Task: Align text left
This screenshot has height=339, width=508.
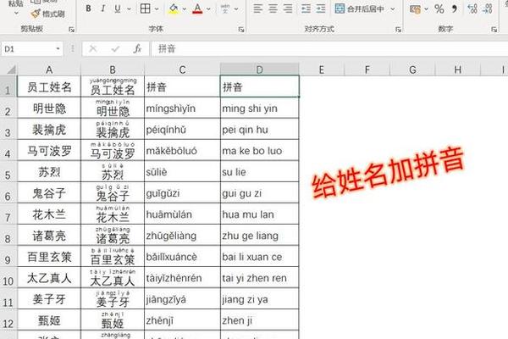Action: [x=258, y=8]
